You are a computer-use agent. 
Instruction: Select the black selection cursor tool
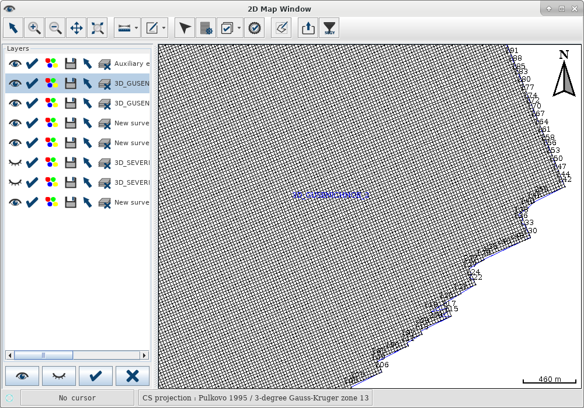185,28
